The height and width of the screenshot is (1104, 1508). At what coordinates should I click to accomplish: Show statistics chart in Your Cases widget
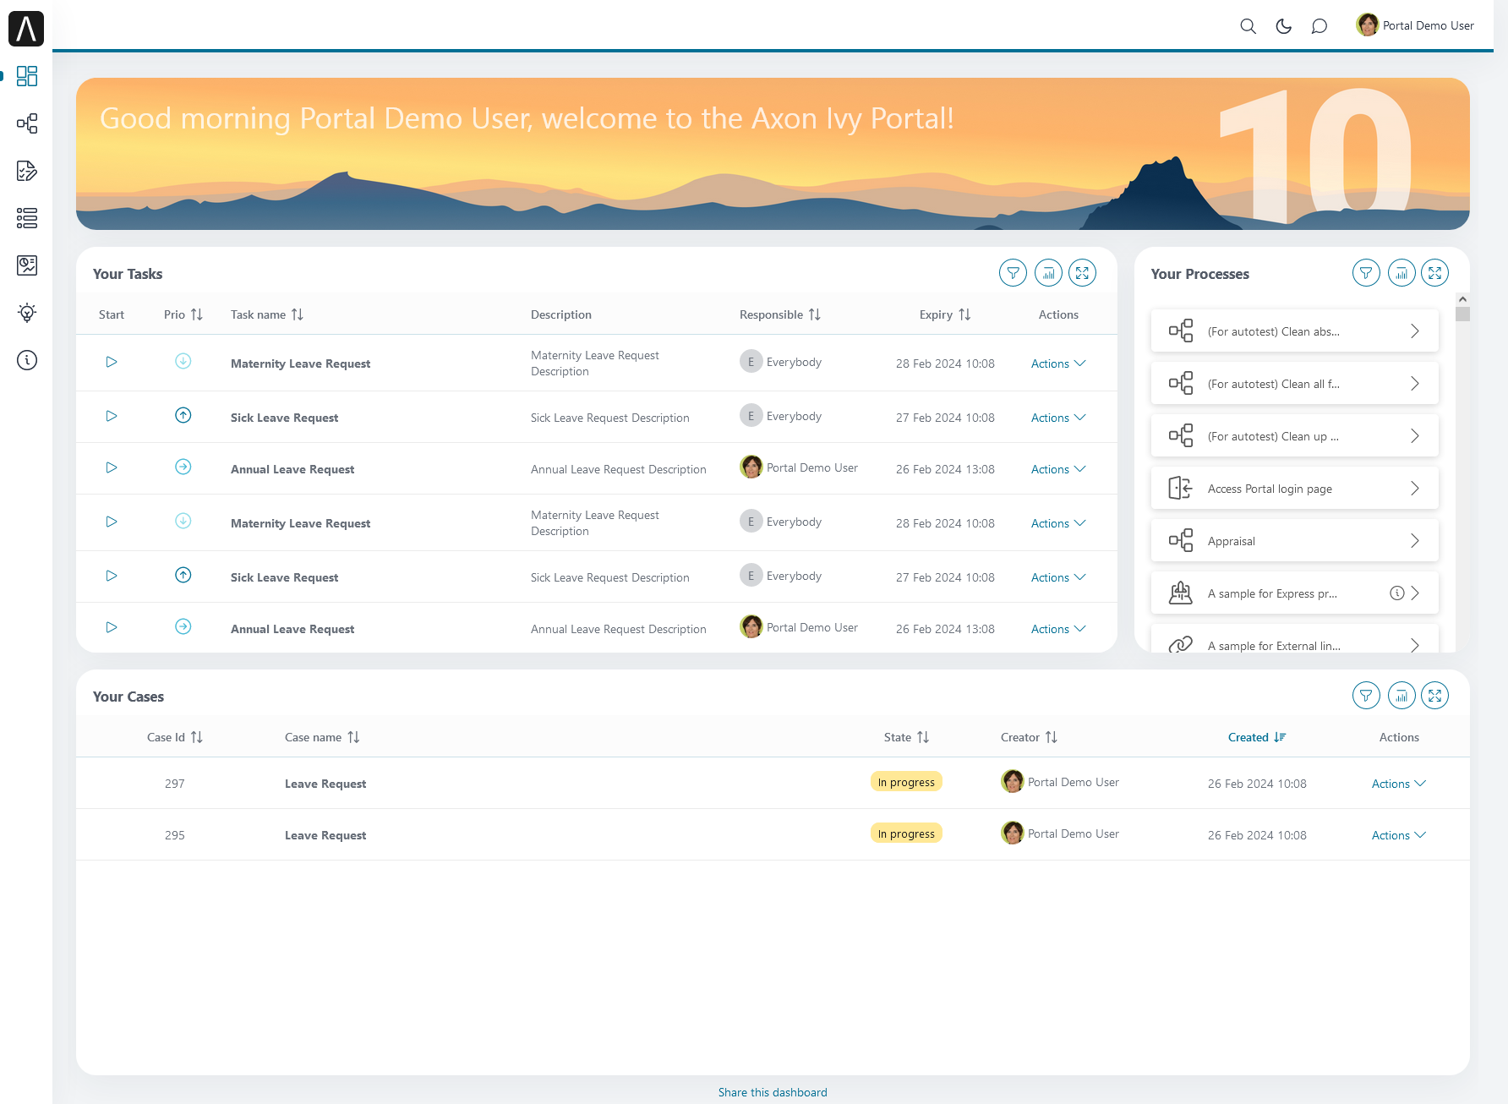coord(1401,695)
